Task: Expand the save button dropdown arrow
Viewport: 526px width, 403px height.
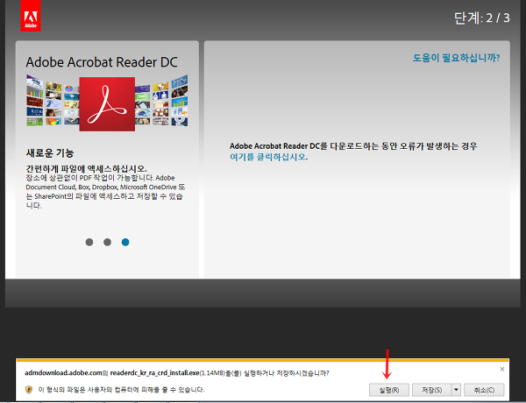Action: coord(456,390)
